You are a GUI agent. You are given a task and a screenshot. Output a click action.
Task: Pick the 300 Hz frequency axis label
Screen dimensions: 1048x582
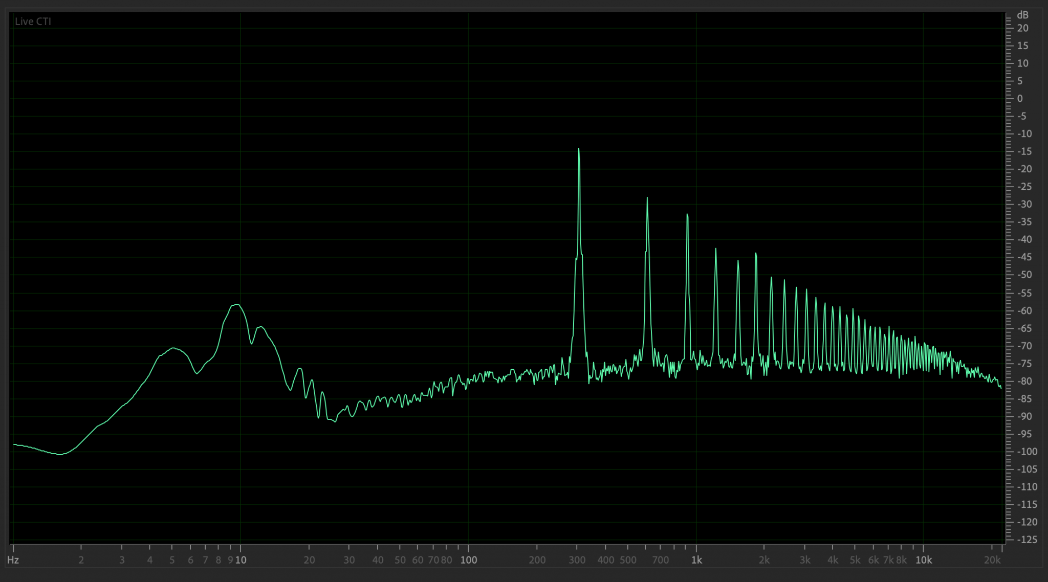click(x=577, y=560)
